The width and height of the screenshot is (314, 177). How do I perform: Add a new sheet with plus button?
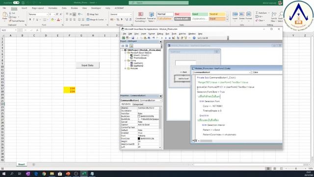pyautogui.click(x=33, y=164)
